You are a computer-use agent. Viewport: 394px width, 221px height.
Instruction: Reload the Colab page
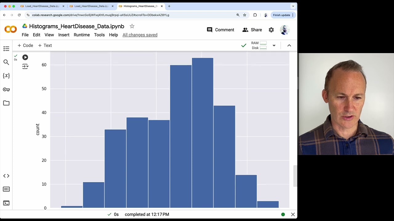(x=19, y=15)
